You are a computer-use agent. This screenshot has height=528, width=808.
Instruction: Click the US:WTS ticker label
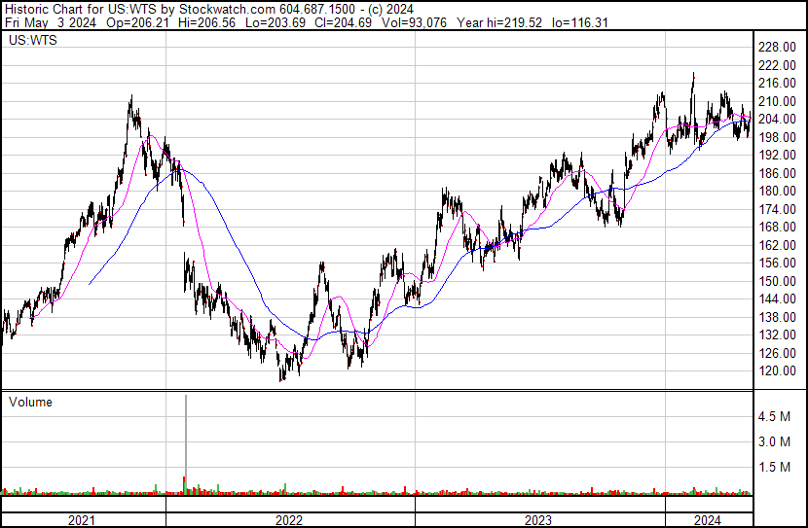coord(32,40)
